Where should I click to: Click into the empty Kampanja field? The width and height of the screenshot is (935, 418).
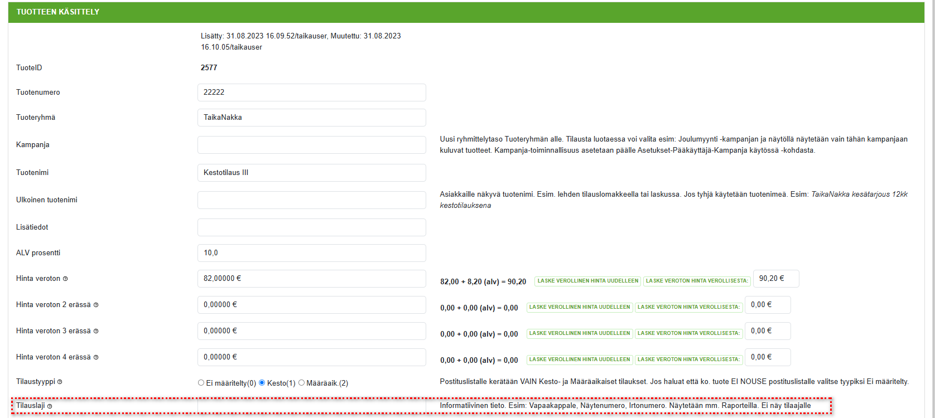tap(311, 145)
